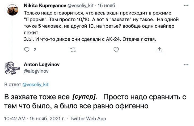Viewport: 194px width, 126px height.
Task: Open the 10:42 AM timestamp link
Action: (x=15, y=119)
